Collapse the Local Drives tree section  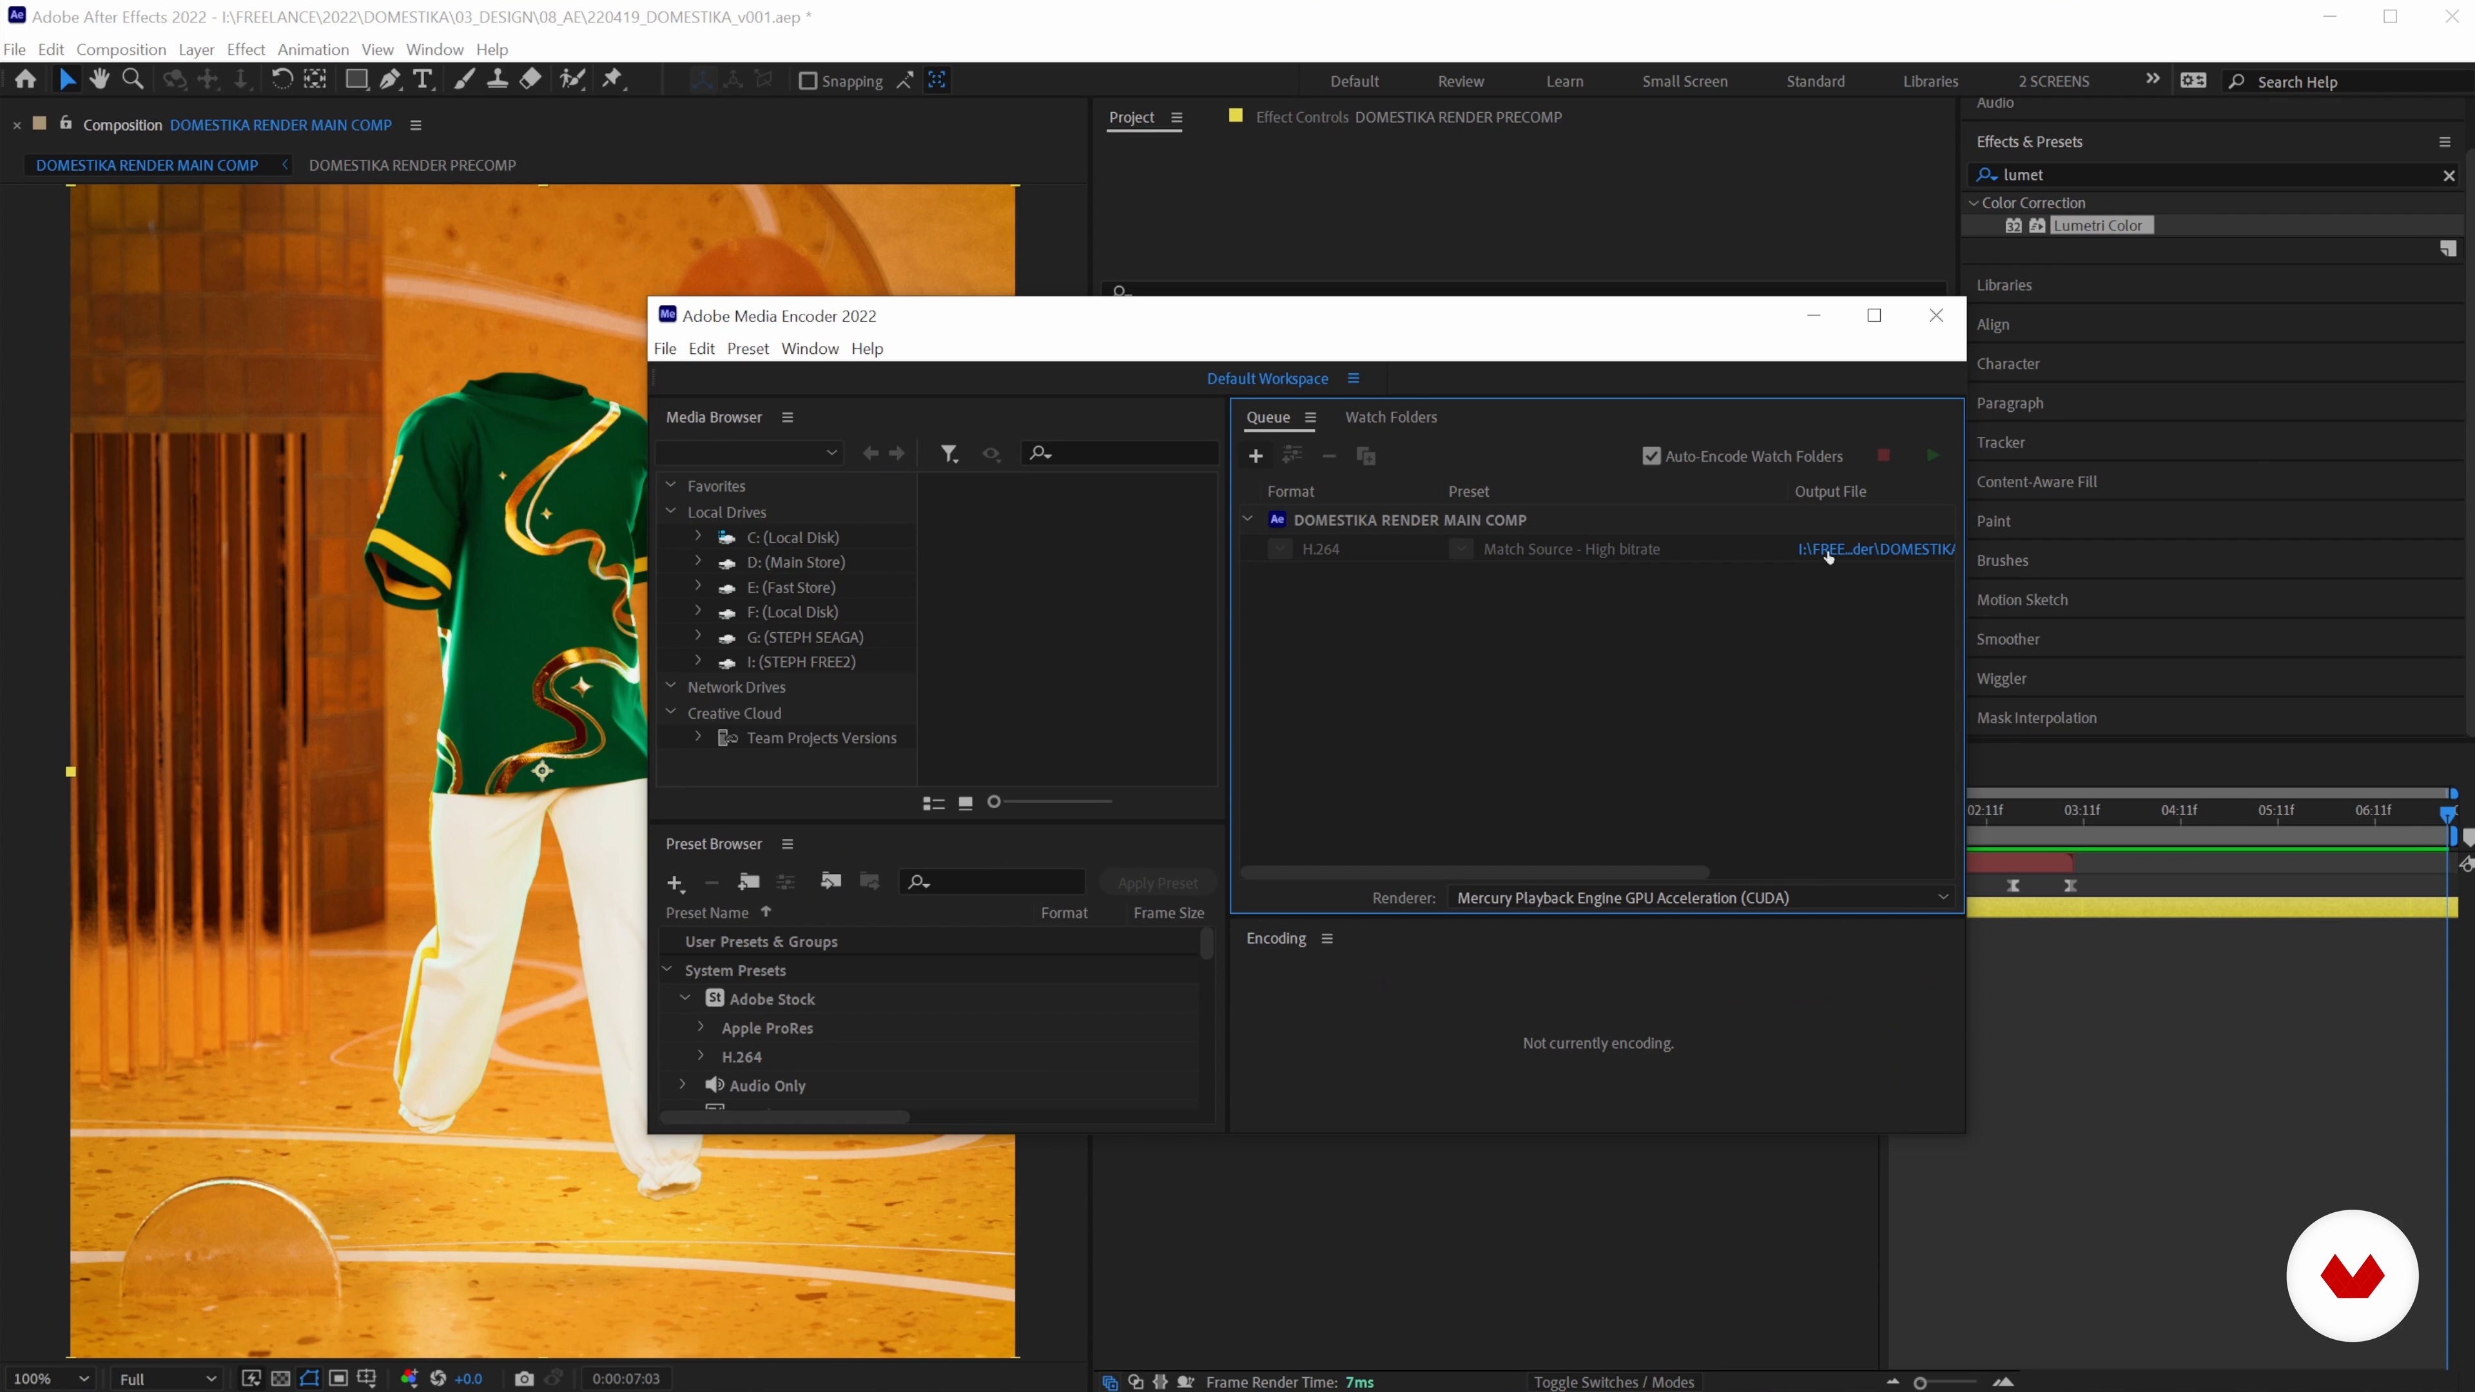click(x=672, y=511)
